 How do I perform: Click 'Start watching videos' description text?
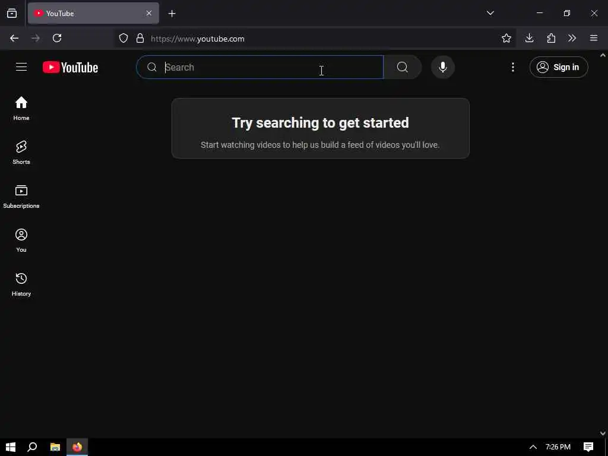tap(320, 145)
